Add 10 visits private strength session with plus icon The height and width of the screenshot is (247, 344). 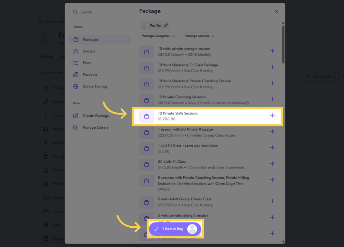(x=272, y=51)
